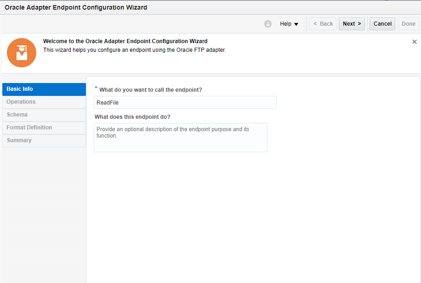Cancel the endpoint configuration wizard
This screenshot has height=283, width=421.
click(382, 24)
